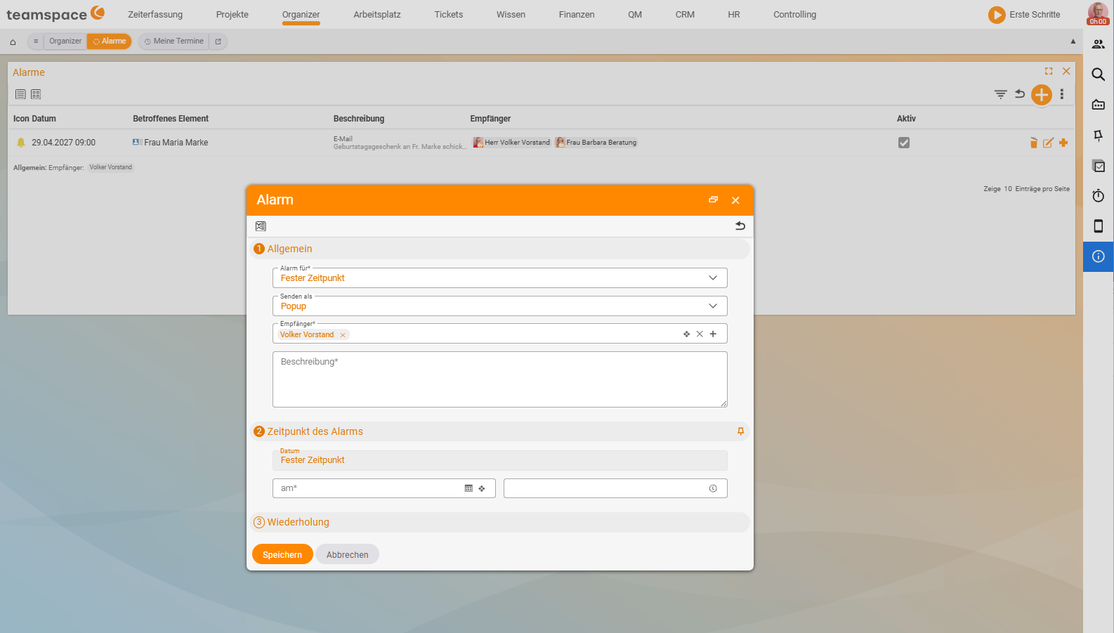Image resolution: width=1114 pixels, height=633 pixels.
Task: Open the Zeiterfassung menu
Action: (155, 14)
